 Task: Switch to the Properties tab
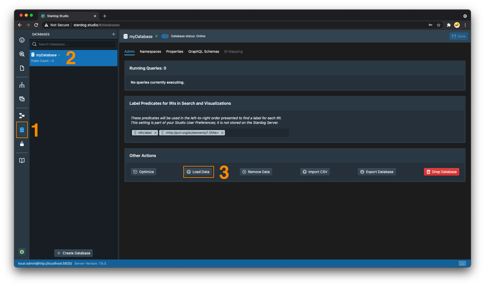coord(174,51)
